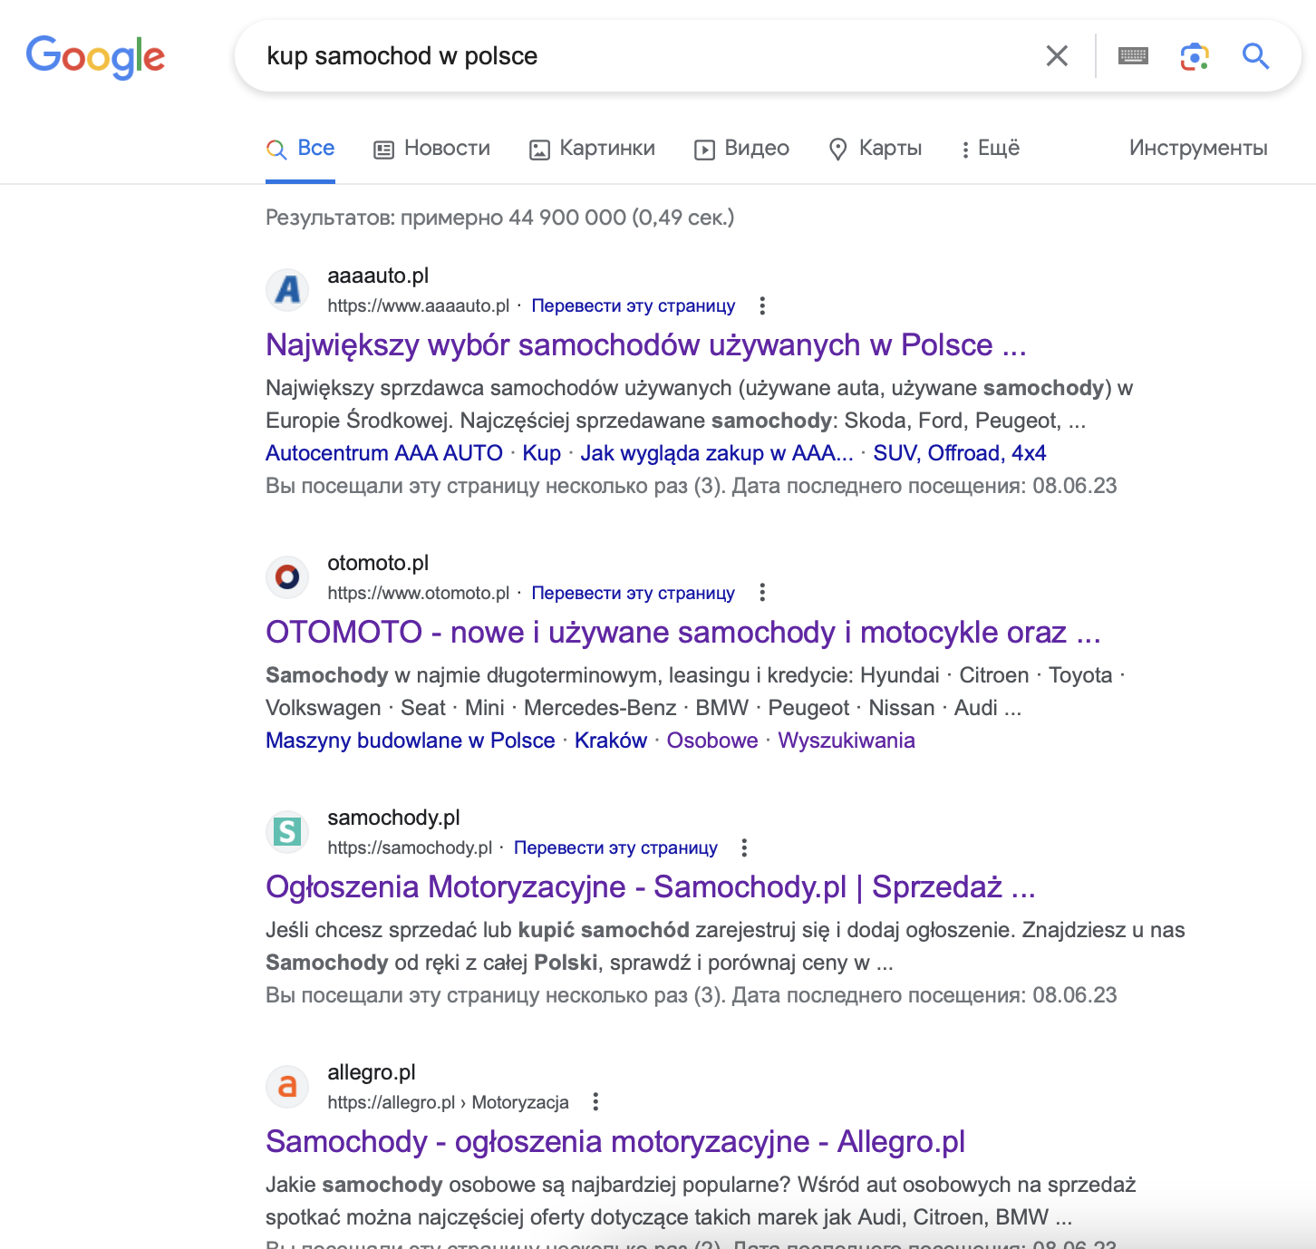The image size is (1316, 1249).
Task: Clear the search query with the X icon
Action: 1057,56
